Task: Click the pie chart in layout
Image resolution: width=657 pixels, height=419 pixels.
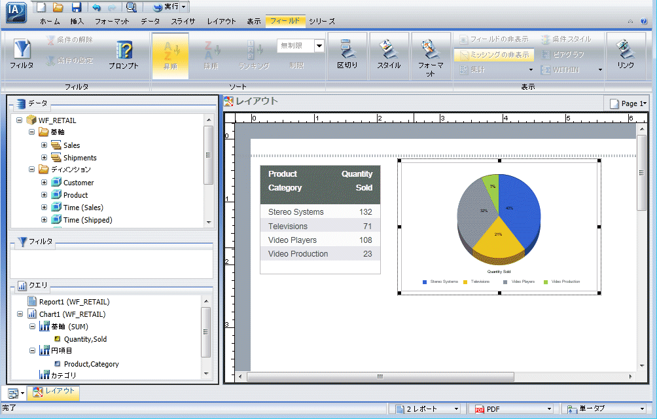Action: [499, 219]
